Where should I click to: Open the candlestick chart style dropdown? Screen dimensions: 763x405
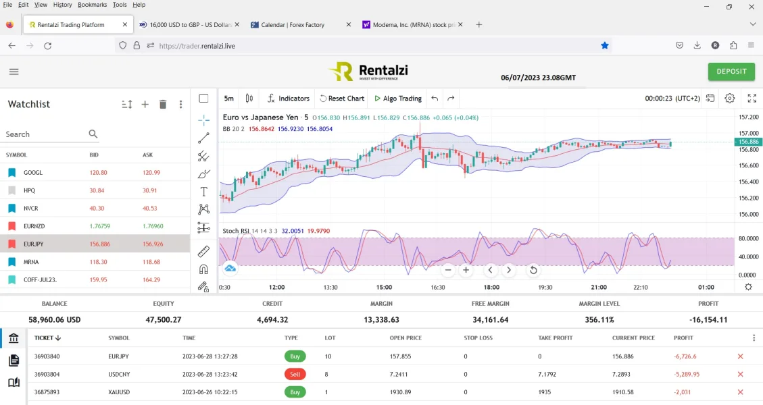[249, 99]
